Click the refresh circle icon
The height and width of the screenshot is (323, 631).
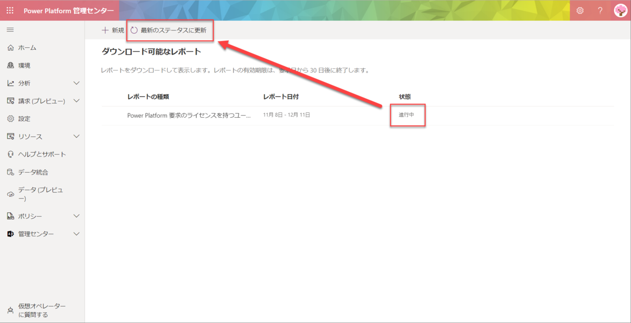point(134,30)
